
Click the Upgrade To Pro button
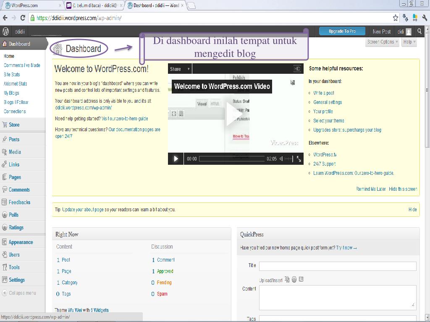pos(342,31)
